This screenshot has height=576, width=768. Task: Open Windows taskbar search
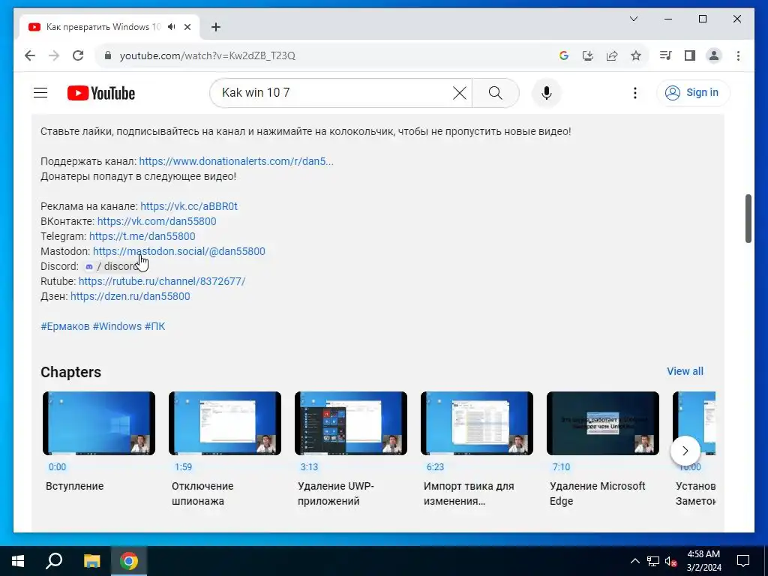54,561
